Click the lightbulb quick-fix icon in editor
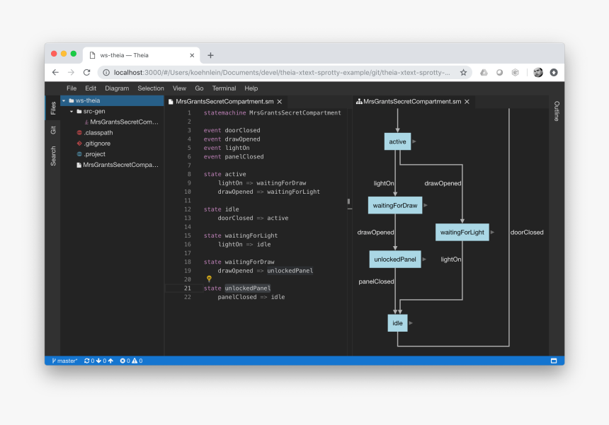 coord(209,279)
